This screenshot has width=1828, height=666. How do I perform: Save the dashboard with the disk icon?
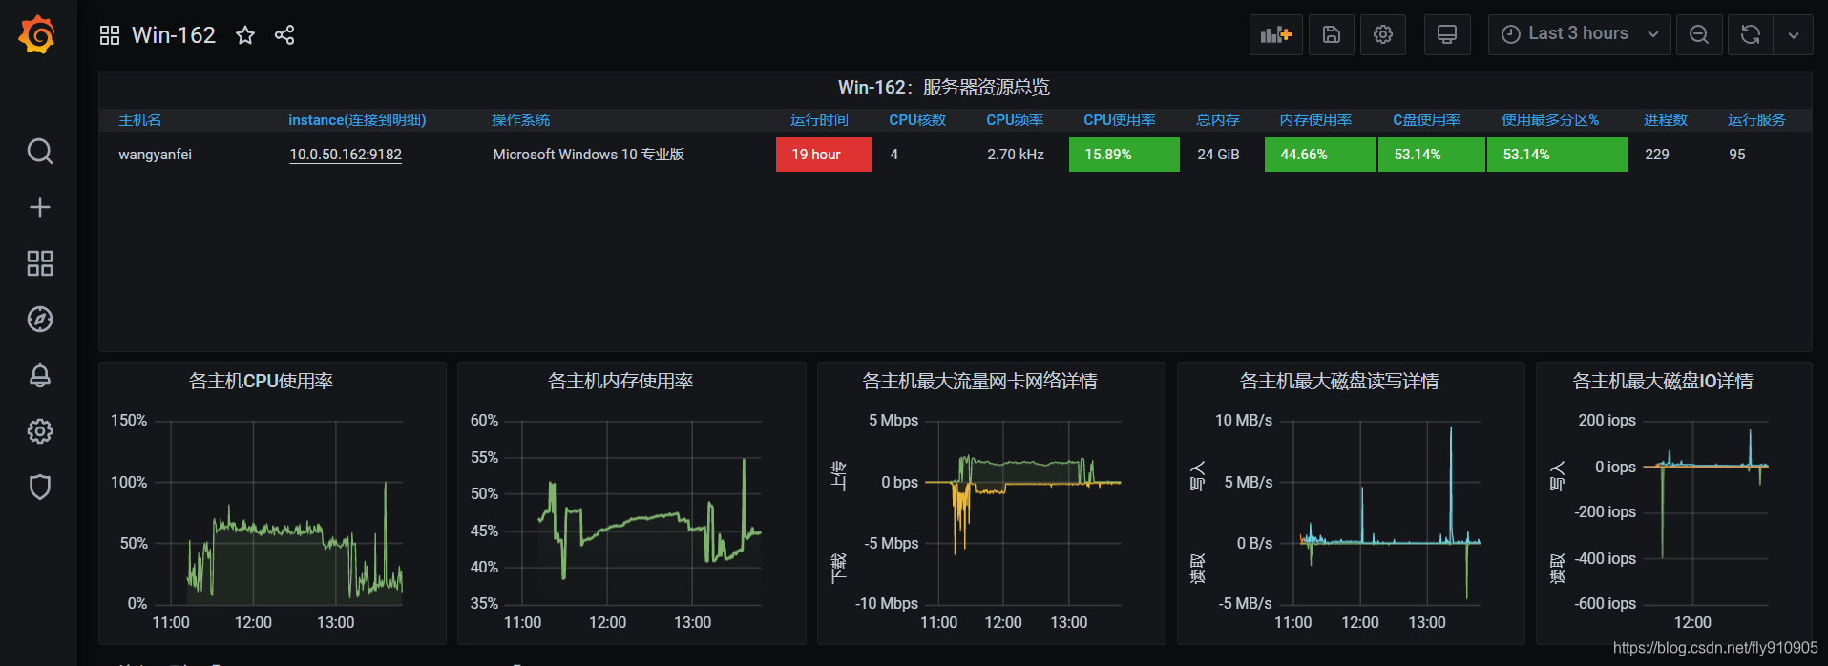tap(1332, 35)
